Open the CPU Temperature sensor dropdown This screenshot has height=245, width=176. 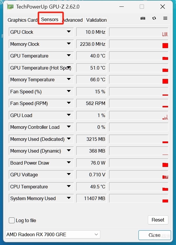click(x=69, y=186)
